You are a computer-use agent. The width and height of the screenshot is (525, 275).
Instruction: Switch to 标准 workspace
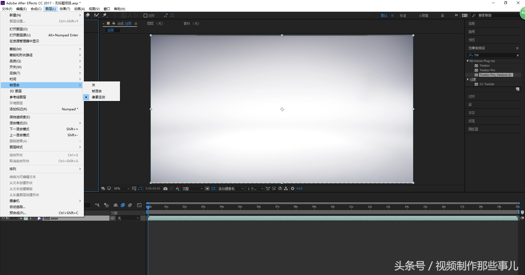point(403,16)
